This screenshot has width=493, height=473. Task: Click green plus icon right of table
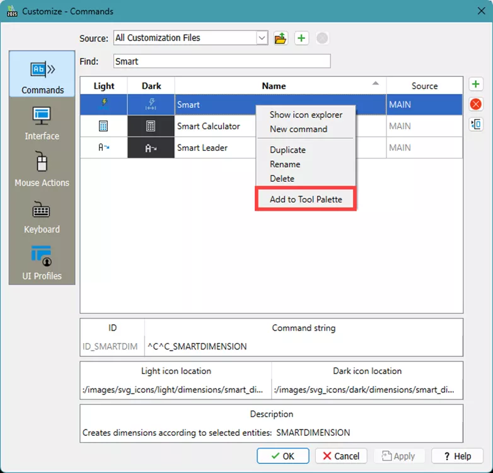tap(476, 85)
